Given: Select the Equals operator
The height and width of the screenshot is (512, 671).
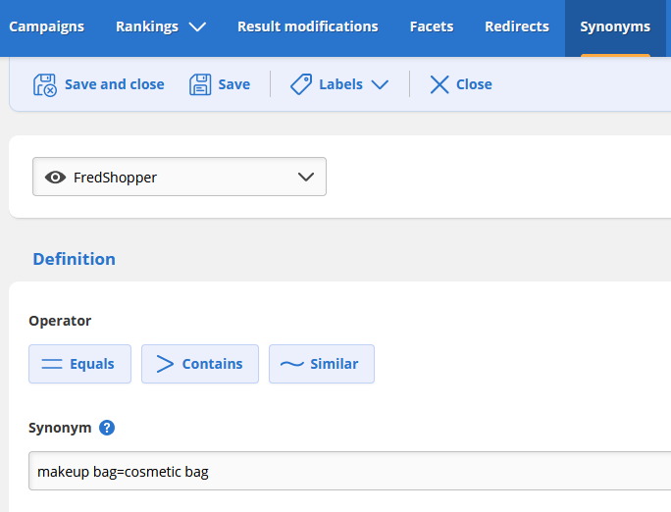Looking at the screenshot, I should [79, 364].
